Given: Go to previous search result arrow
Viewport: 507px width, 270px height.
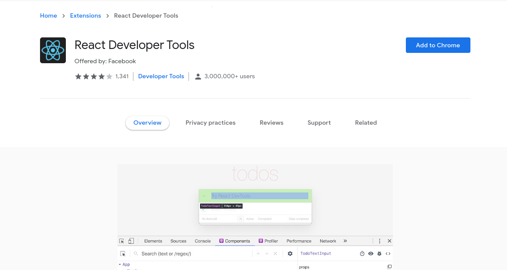Looking at the screenshot, I should click(258, 254).
